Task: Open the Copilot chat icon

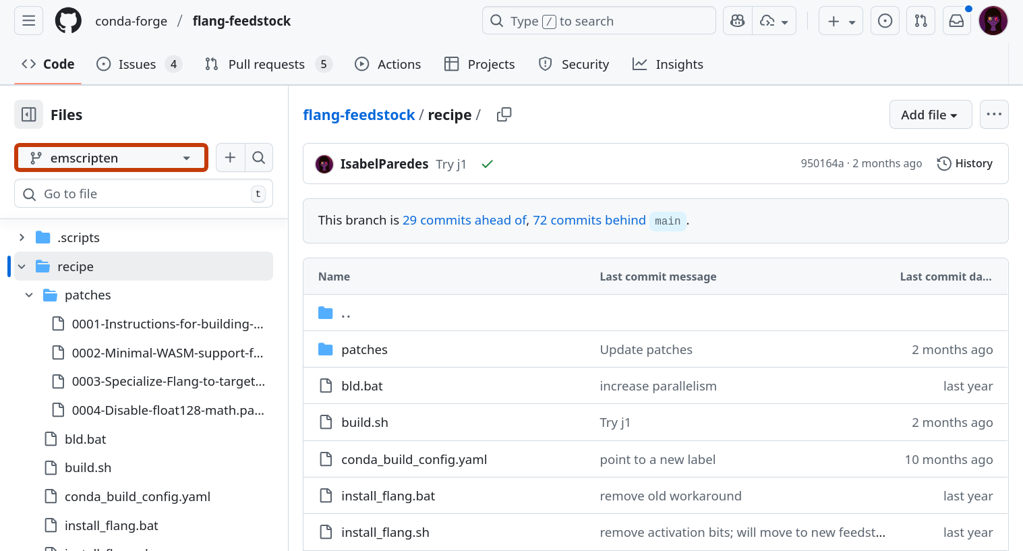Action: click(x=738, y=21)
